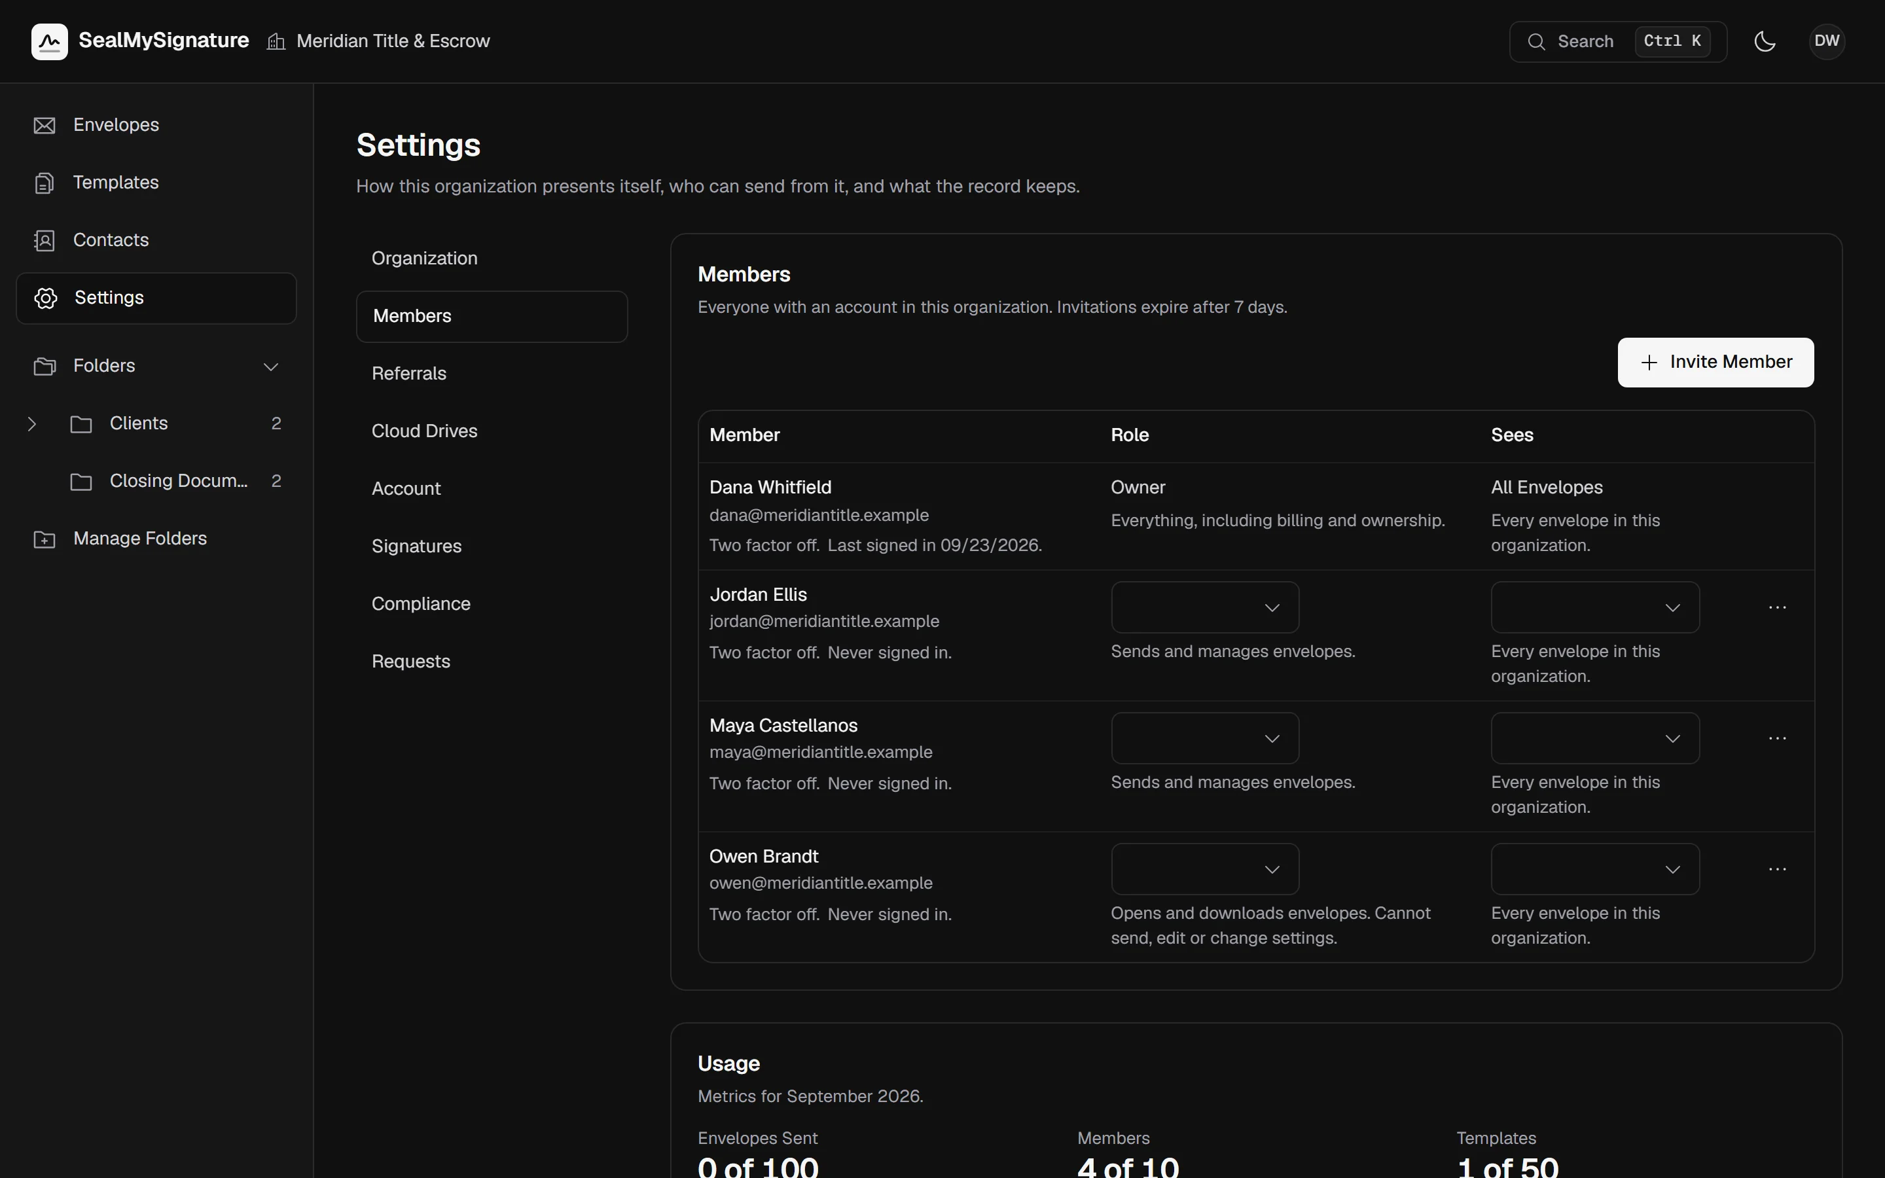Open actions menu for Owen Brandt
Image resolution: width=1885 pixels, height=1178 pixels.
pyautogui.click(x=1777, y=868)
